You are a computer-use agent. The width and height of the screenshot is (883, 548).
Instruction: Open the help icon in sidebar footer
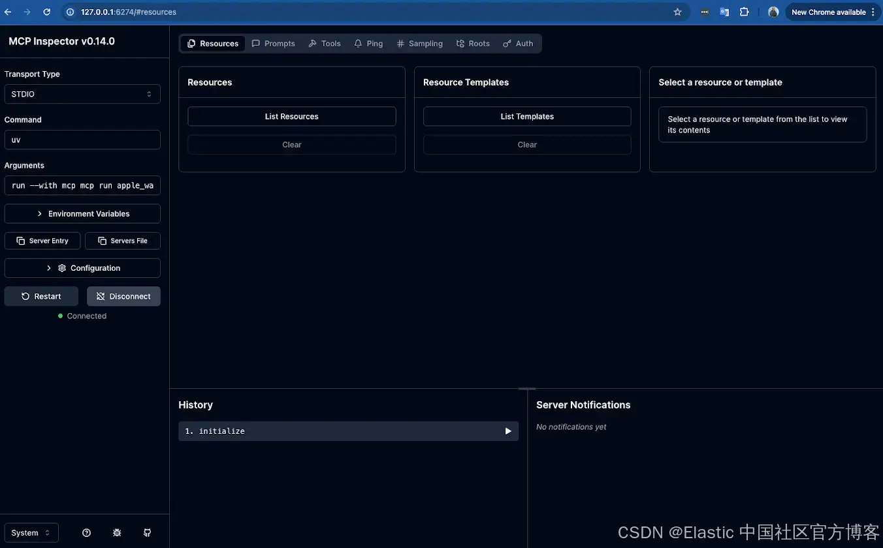(x=86, y=533)
